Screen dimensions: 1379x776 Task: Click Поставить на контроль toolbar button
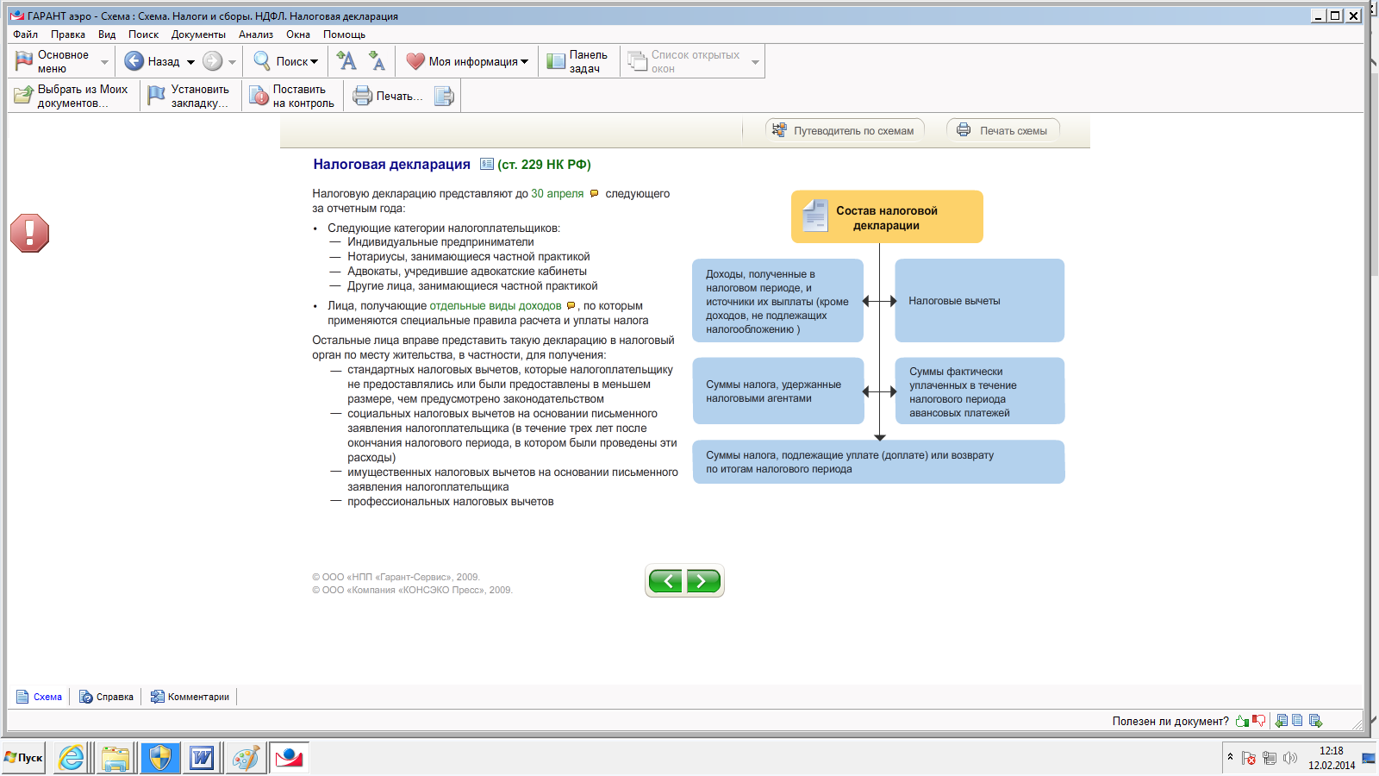point(292,96)
